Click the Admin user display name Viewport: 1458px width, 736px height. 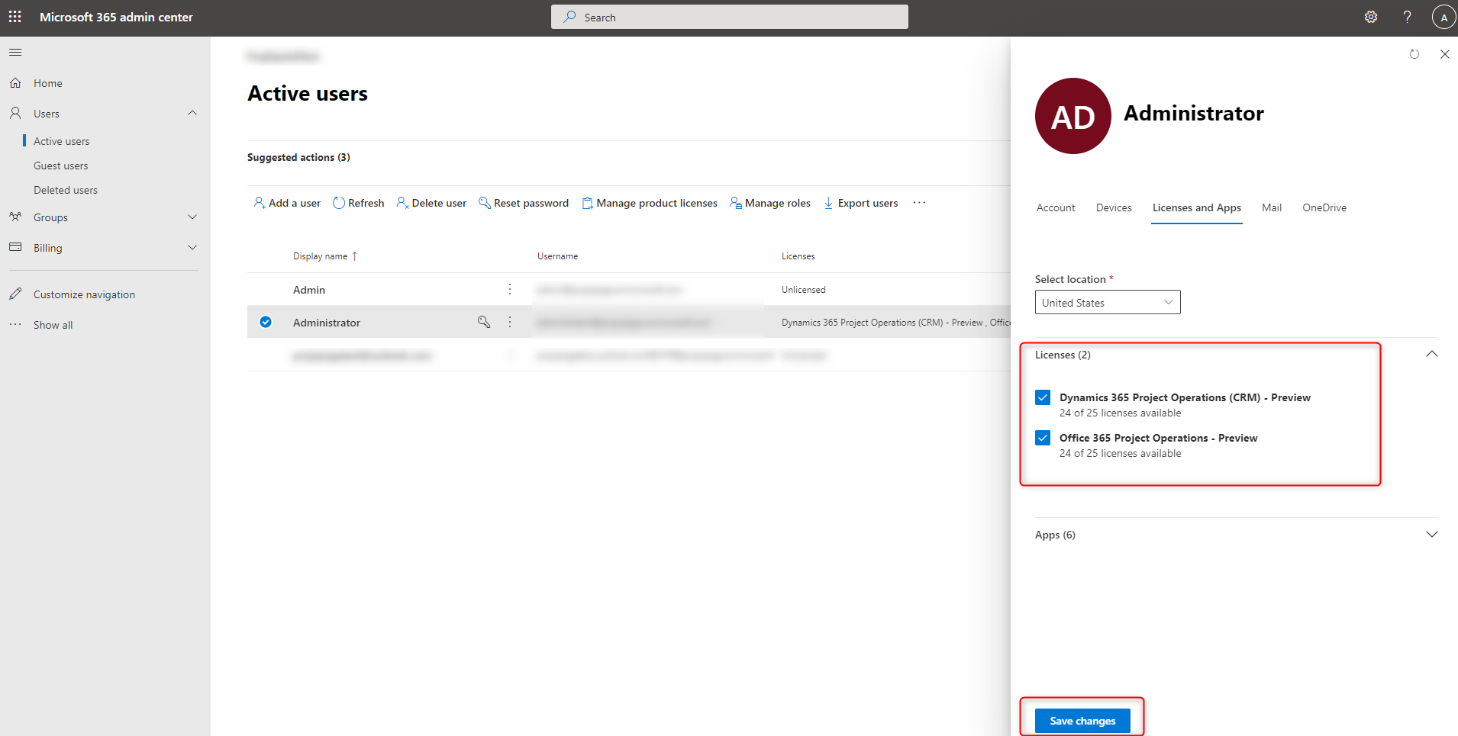click(x=309, y=290)
